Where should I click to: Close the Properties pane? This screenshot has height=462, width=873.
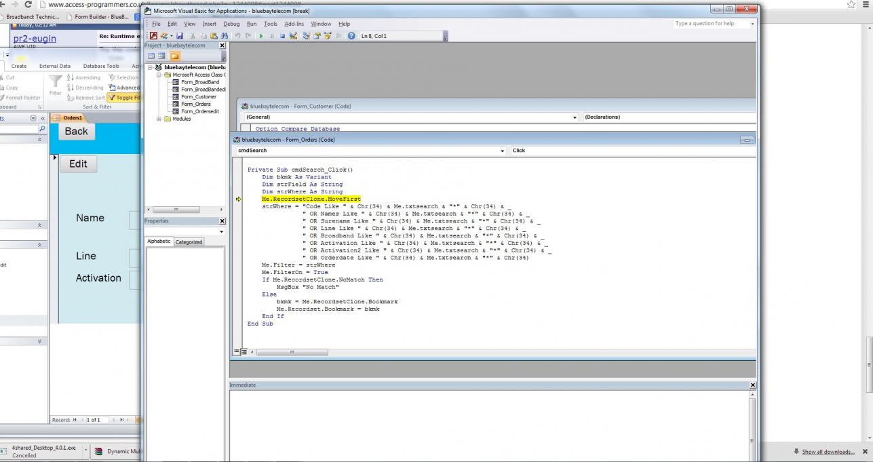222,221
